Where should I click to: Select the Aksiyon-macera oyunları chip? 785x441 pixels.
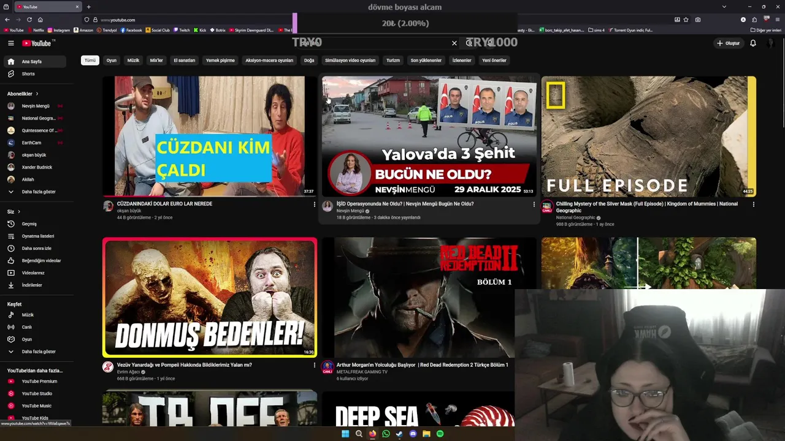(269, 60)
